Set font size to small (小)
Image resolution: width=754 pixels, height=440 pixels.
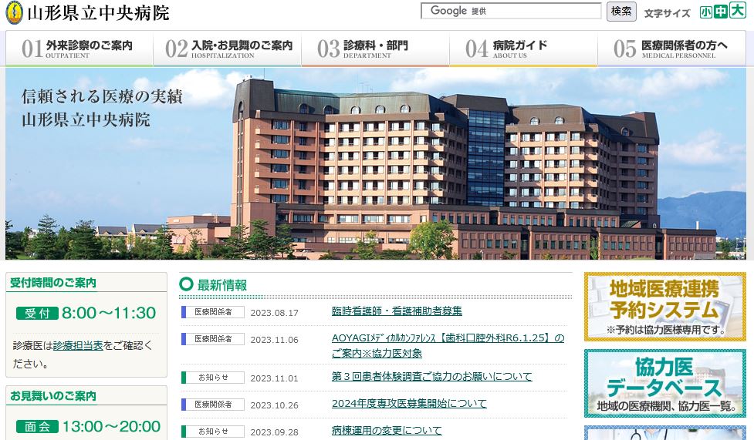(705, 12)
